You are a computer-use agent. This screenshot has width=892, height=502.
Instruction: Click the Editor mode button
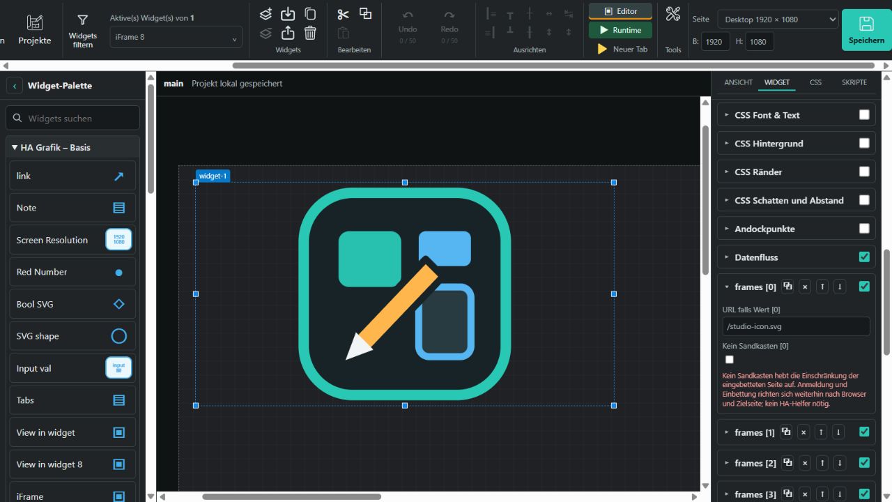[x=620, y=11]
